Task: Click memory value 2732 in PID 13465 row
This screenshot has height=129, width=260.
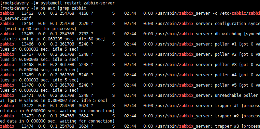Action: pyautogui.click(x=84, y=34)
